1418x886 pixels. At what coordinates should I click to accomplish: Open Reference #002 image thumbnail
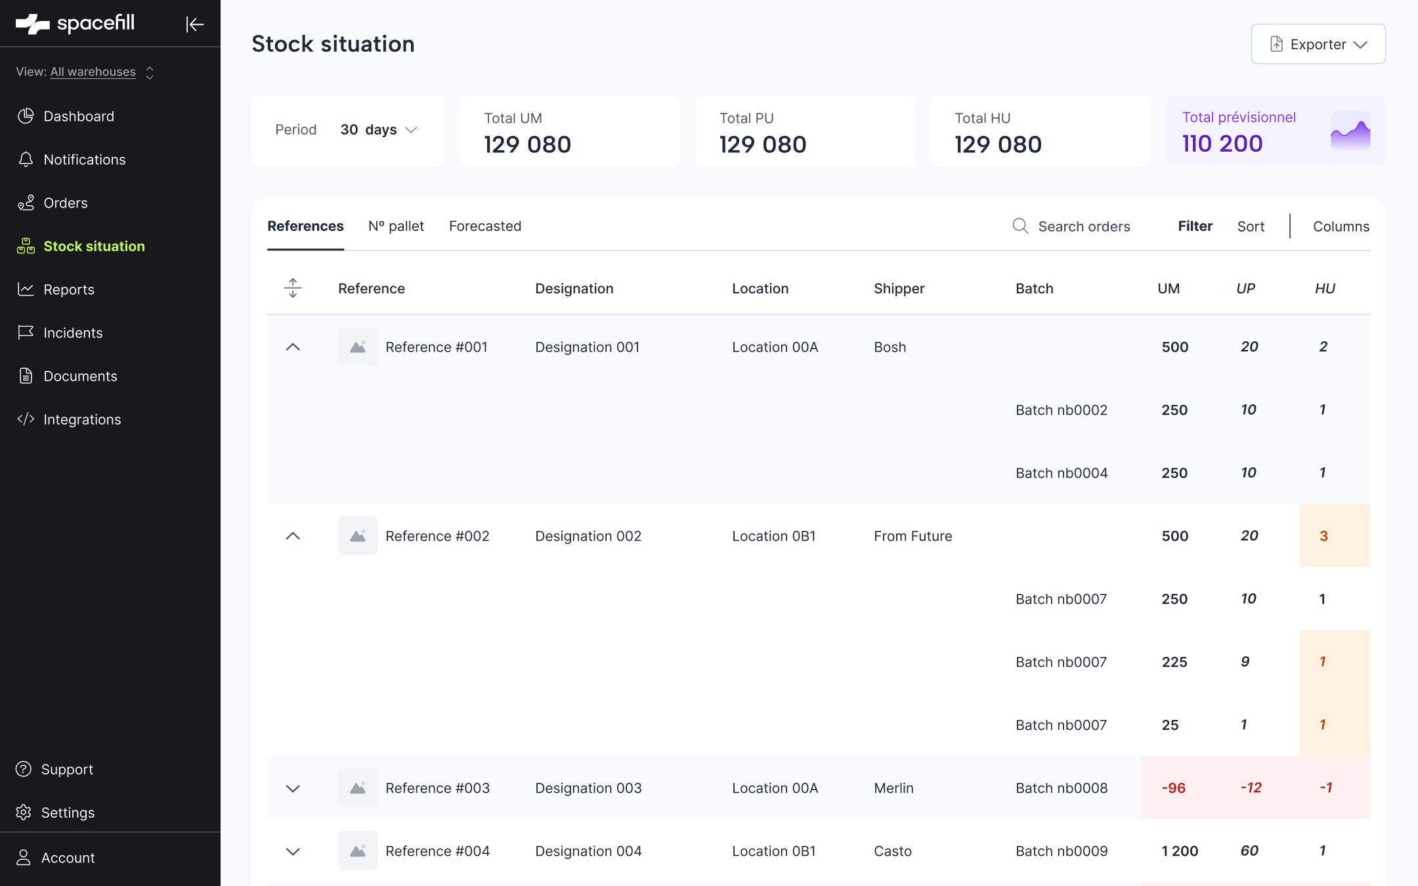click(358, 536)
